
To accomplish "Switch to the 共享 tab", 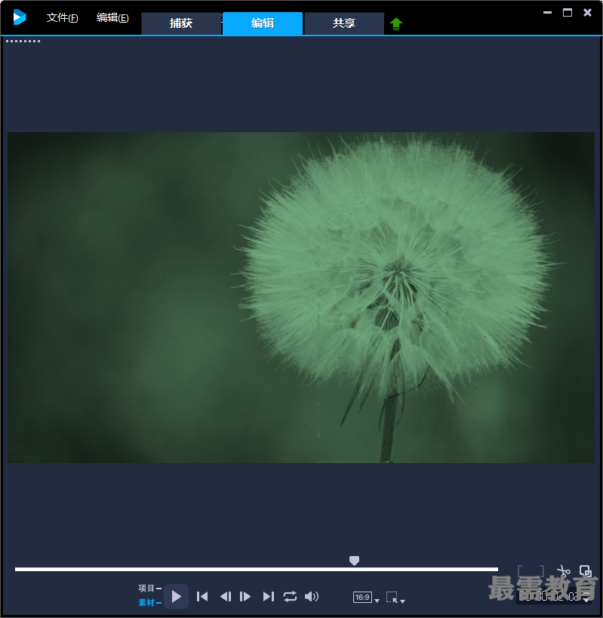I will 344,23.
